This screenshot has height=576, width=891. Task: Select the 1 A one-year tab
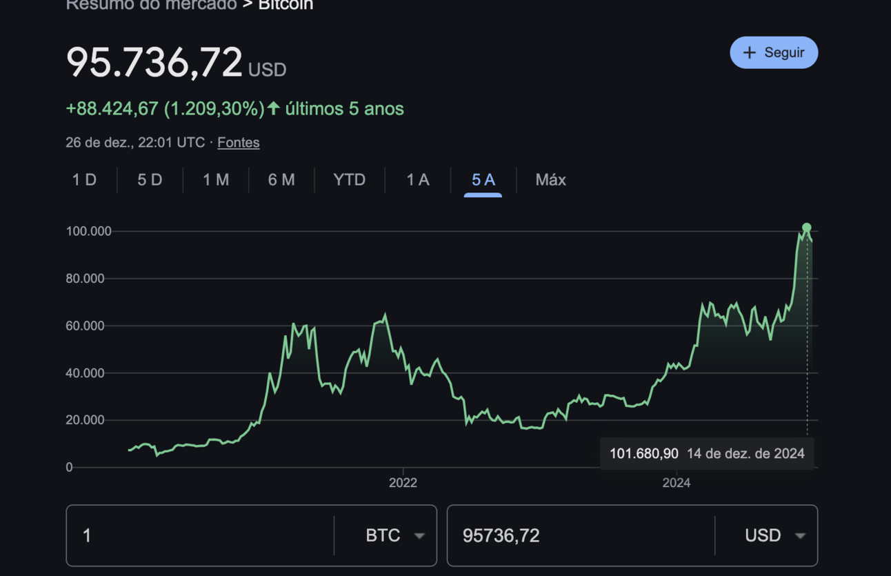pyautogui.click(x=418, y=180)
